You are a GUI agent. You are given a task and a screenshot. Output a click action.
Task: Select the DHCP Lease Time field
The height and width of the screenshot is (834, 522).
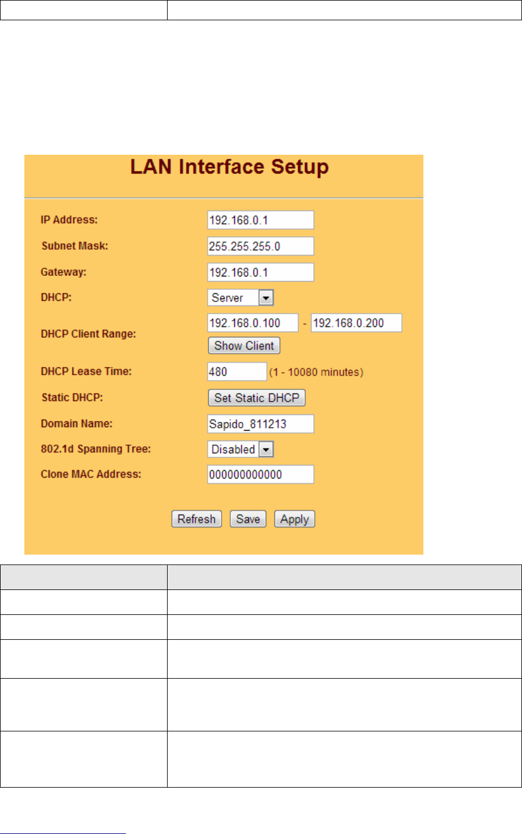[237, 372]
